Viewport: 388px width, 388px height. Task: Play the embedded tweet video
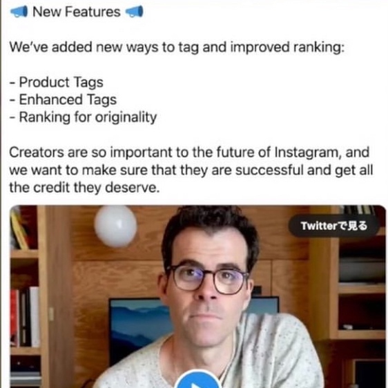(198, 380)
